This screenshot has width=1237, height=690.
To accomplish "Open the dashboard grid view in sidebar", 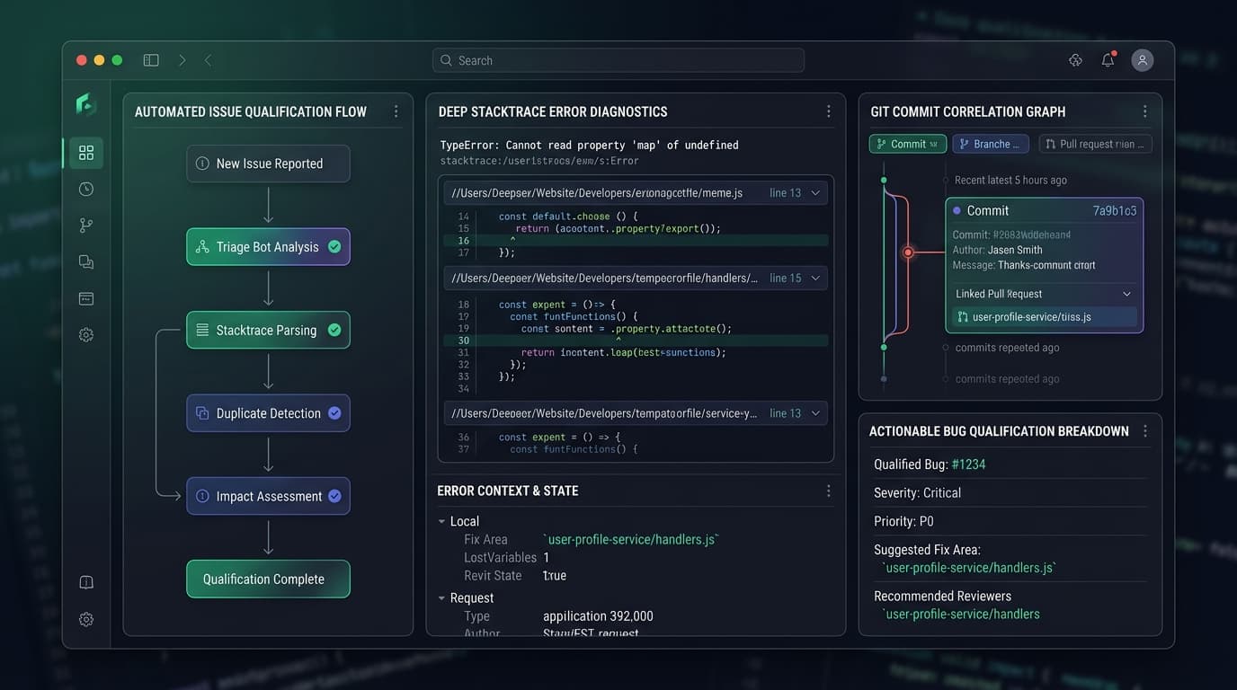I will 86,153.
